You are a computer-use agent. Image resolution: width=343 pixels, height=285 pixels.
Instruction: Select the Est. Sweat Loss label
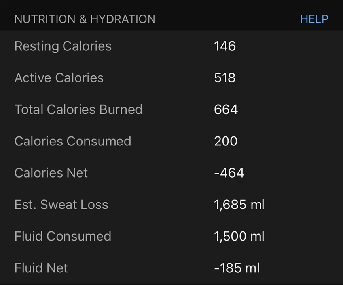[x=61, y=205]
